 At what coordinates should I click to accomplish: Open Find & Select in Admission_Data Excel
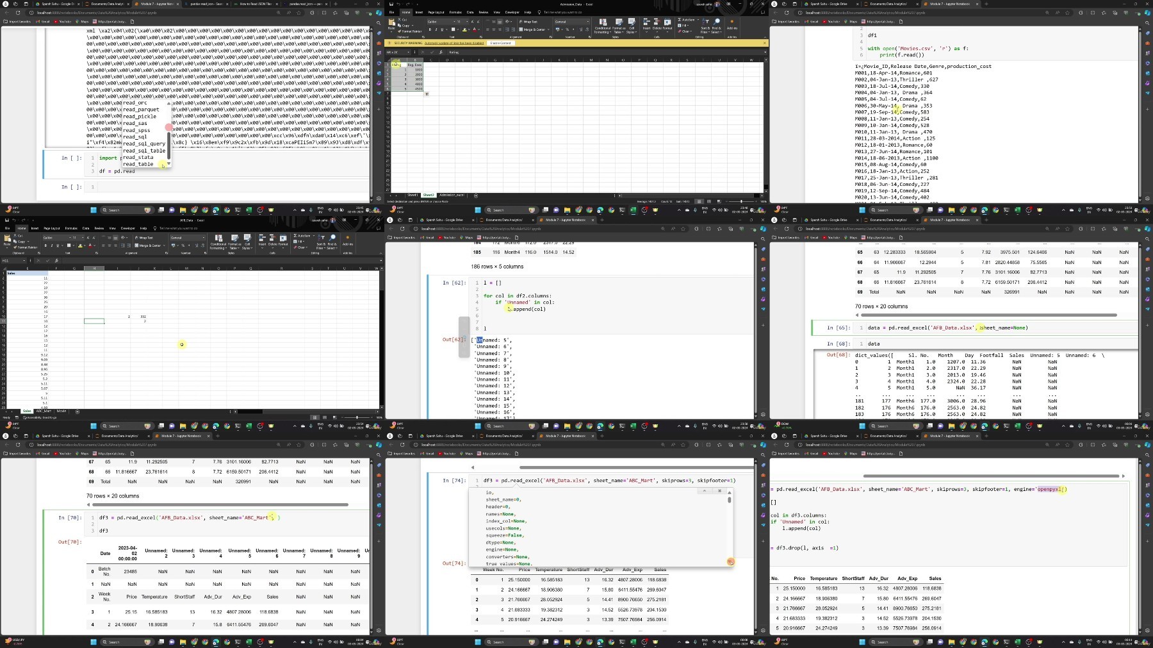[x=716, y=26]
